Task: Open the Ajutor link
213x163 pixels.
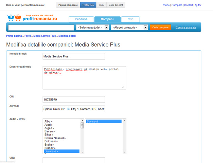Action: tap(198, 5)
